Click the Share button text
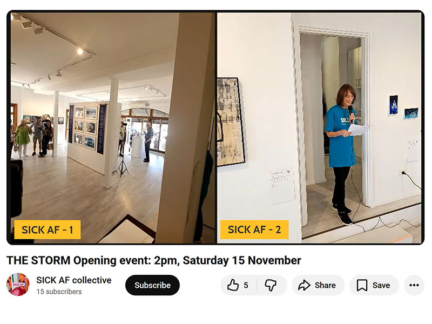The image size is (432, 324). 325,285
